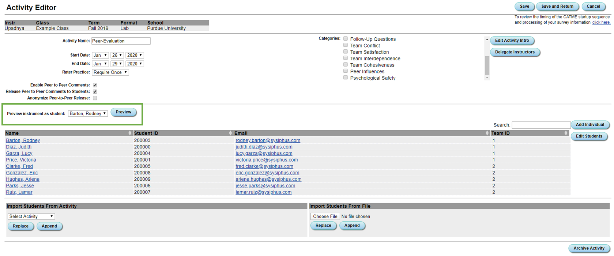The image size is (614, 256).
Task: Check the Team Conflict category
Action: [x=346, y=45]
